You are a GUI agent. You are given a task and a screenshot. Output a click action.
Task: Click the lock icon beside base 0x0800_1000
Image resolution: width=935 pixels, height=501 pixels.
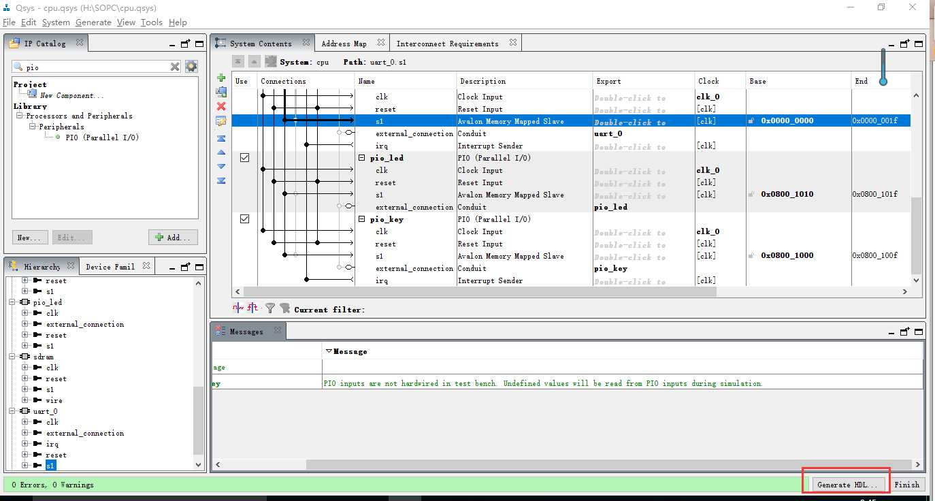(x=751, y=255)
